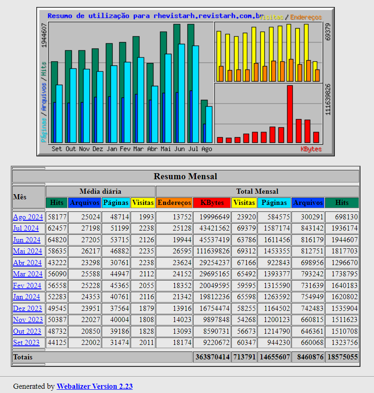Click Arquivos total 793242 for Mar 2024
Screen dimensions: 374x393
pos(312,274)
